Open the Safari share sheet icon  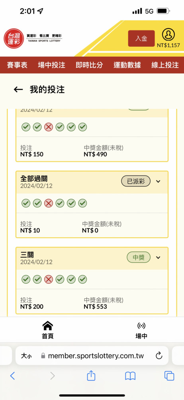(91, 376)
